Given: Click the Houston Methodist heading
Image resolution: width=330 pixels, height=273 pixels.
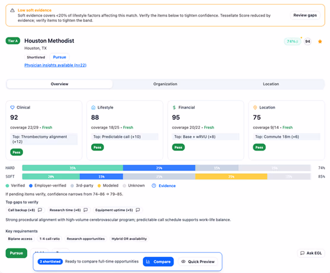Looking at the screenshot, I should [x=49, y=41].
